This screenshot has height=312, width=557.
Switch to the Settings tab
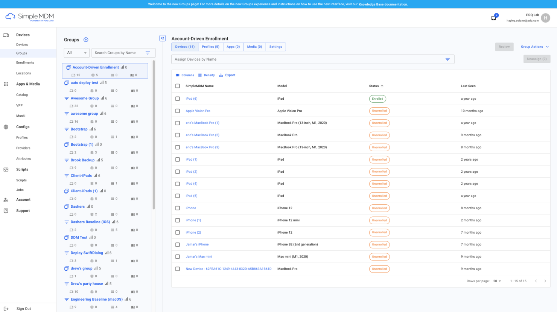[275, 47]
